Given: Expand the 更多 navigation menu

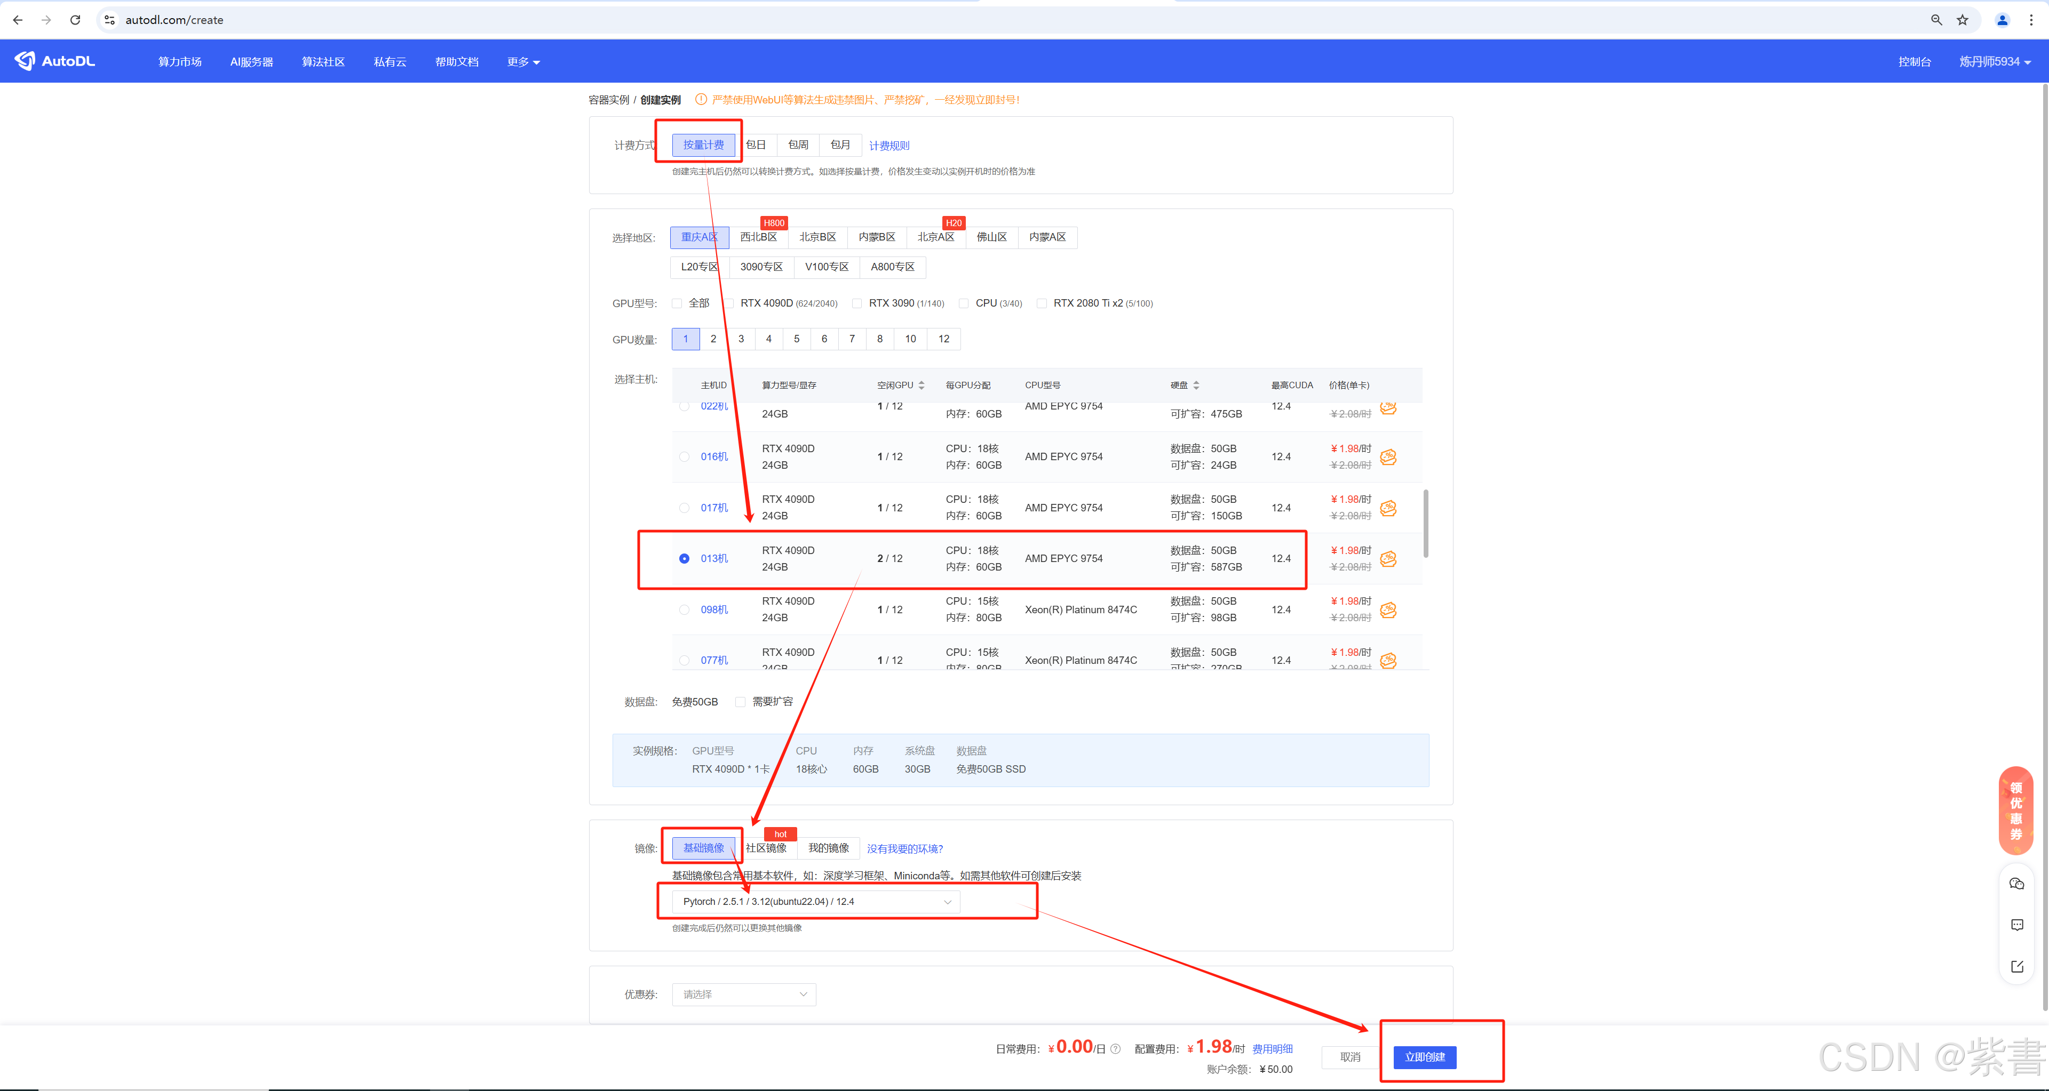Looking at the screenshot, I should pos(523,62).
